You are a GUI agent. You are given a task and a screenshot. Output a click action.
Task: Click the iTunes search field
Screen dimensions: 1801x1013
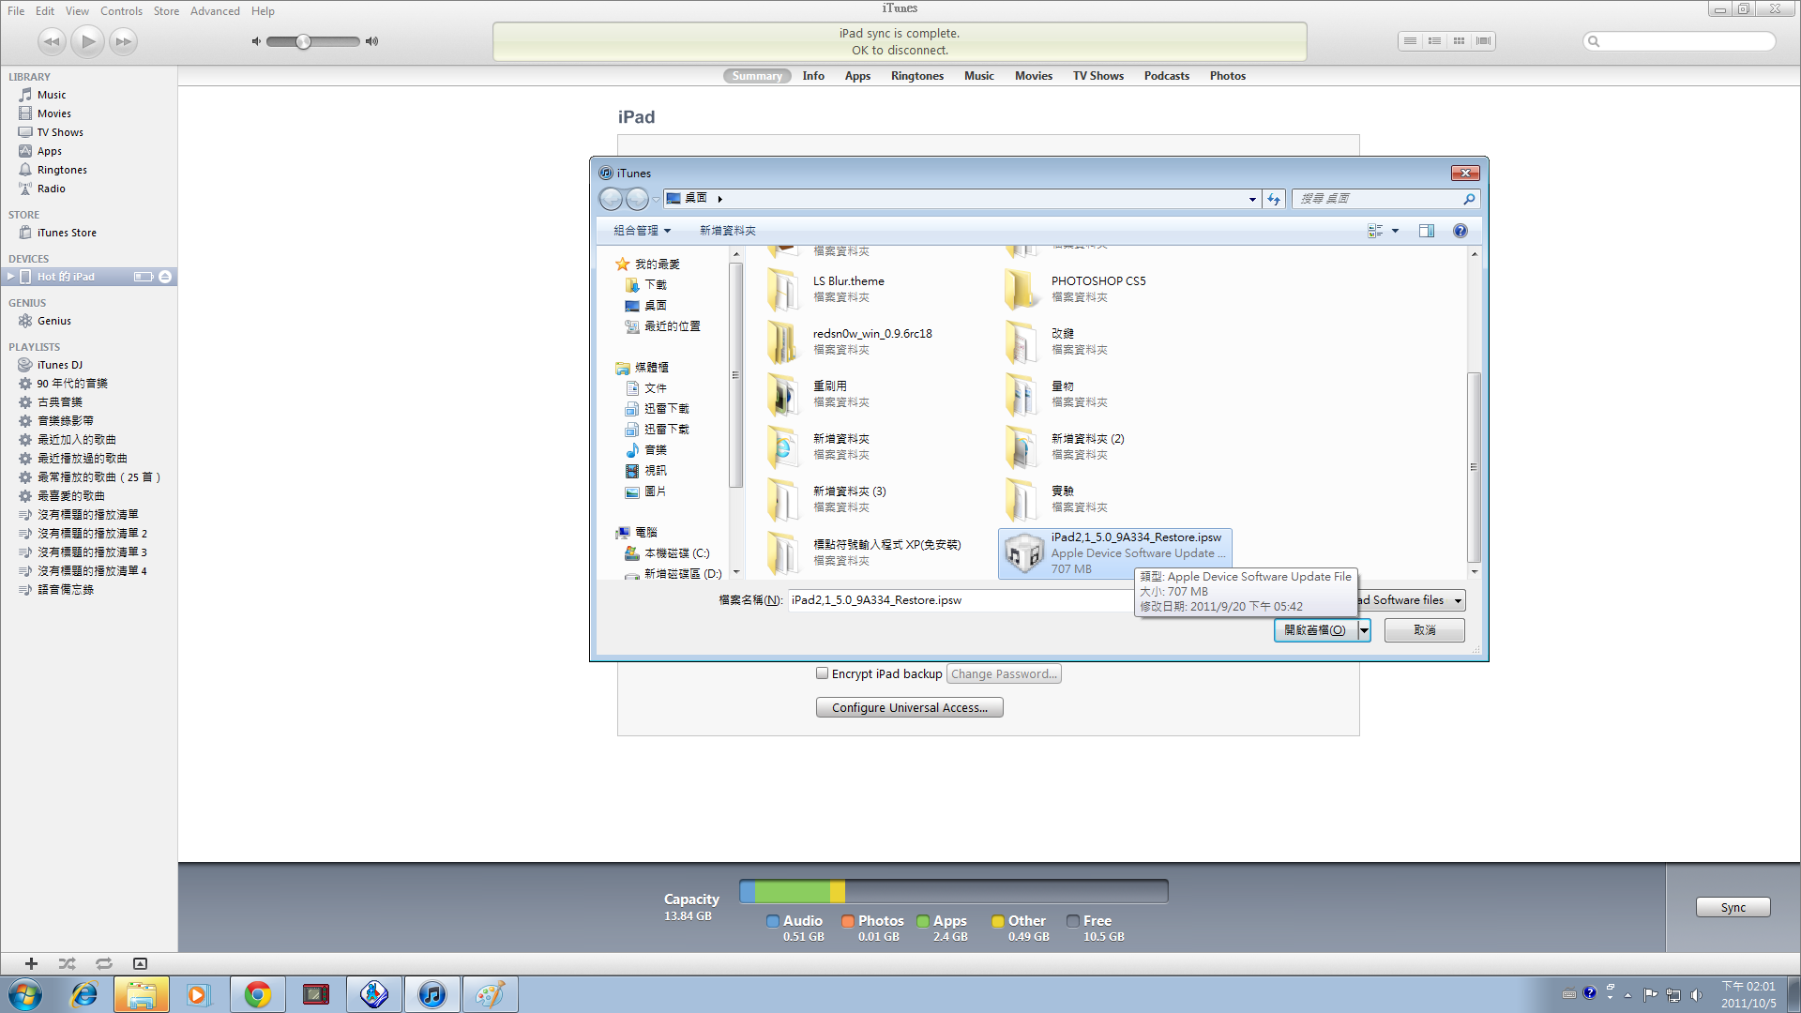click(1679, 41)
